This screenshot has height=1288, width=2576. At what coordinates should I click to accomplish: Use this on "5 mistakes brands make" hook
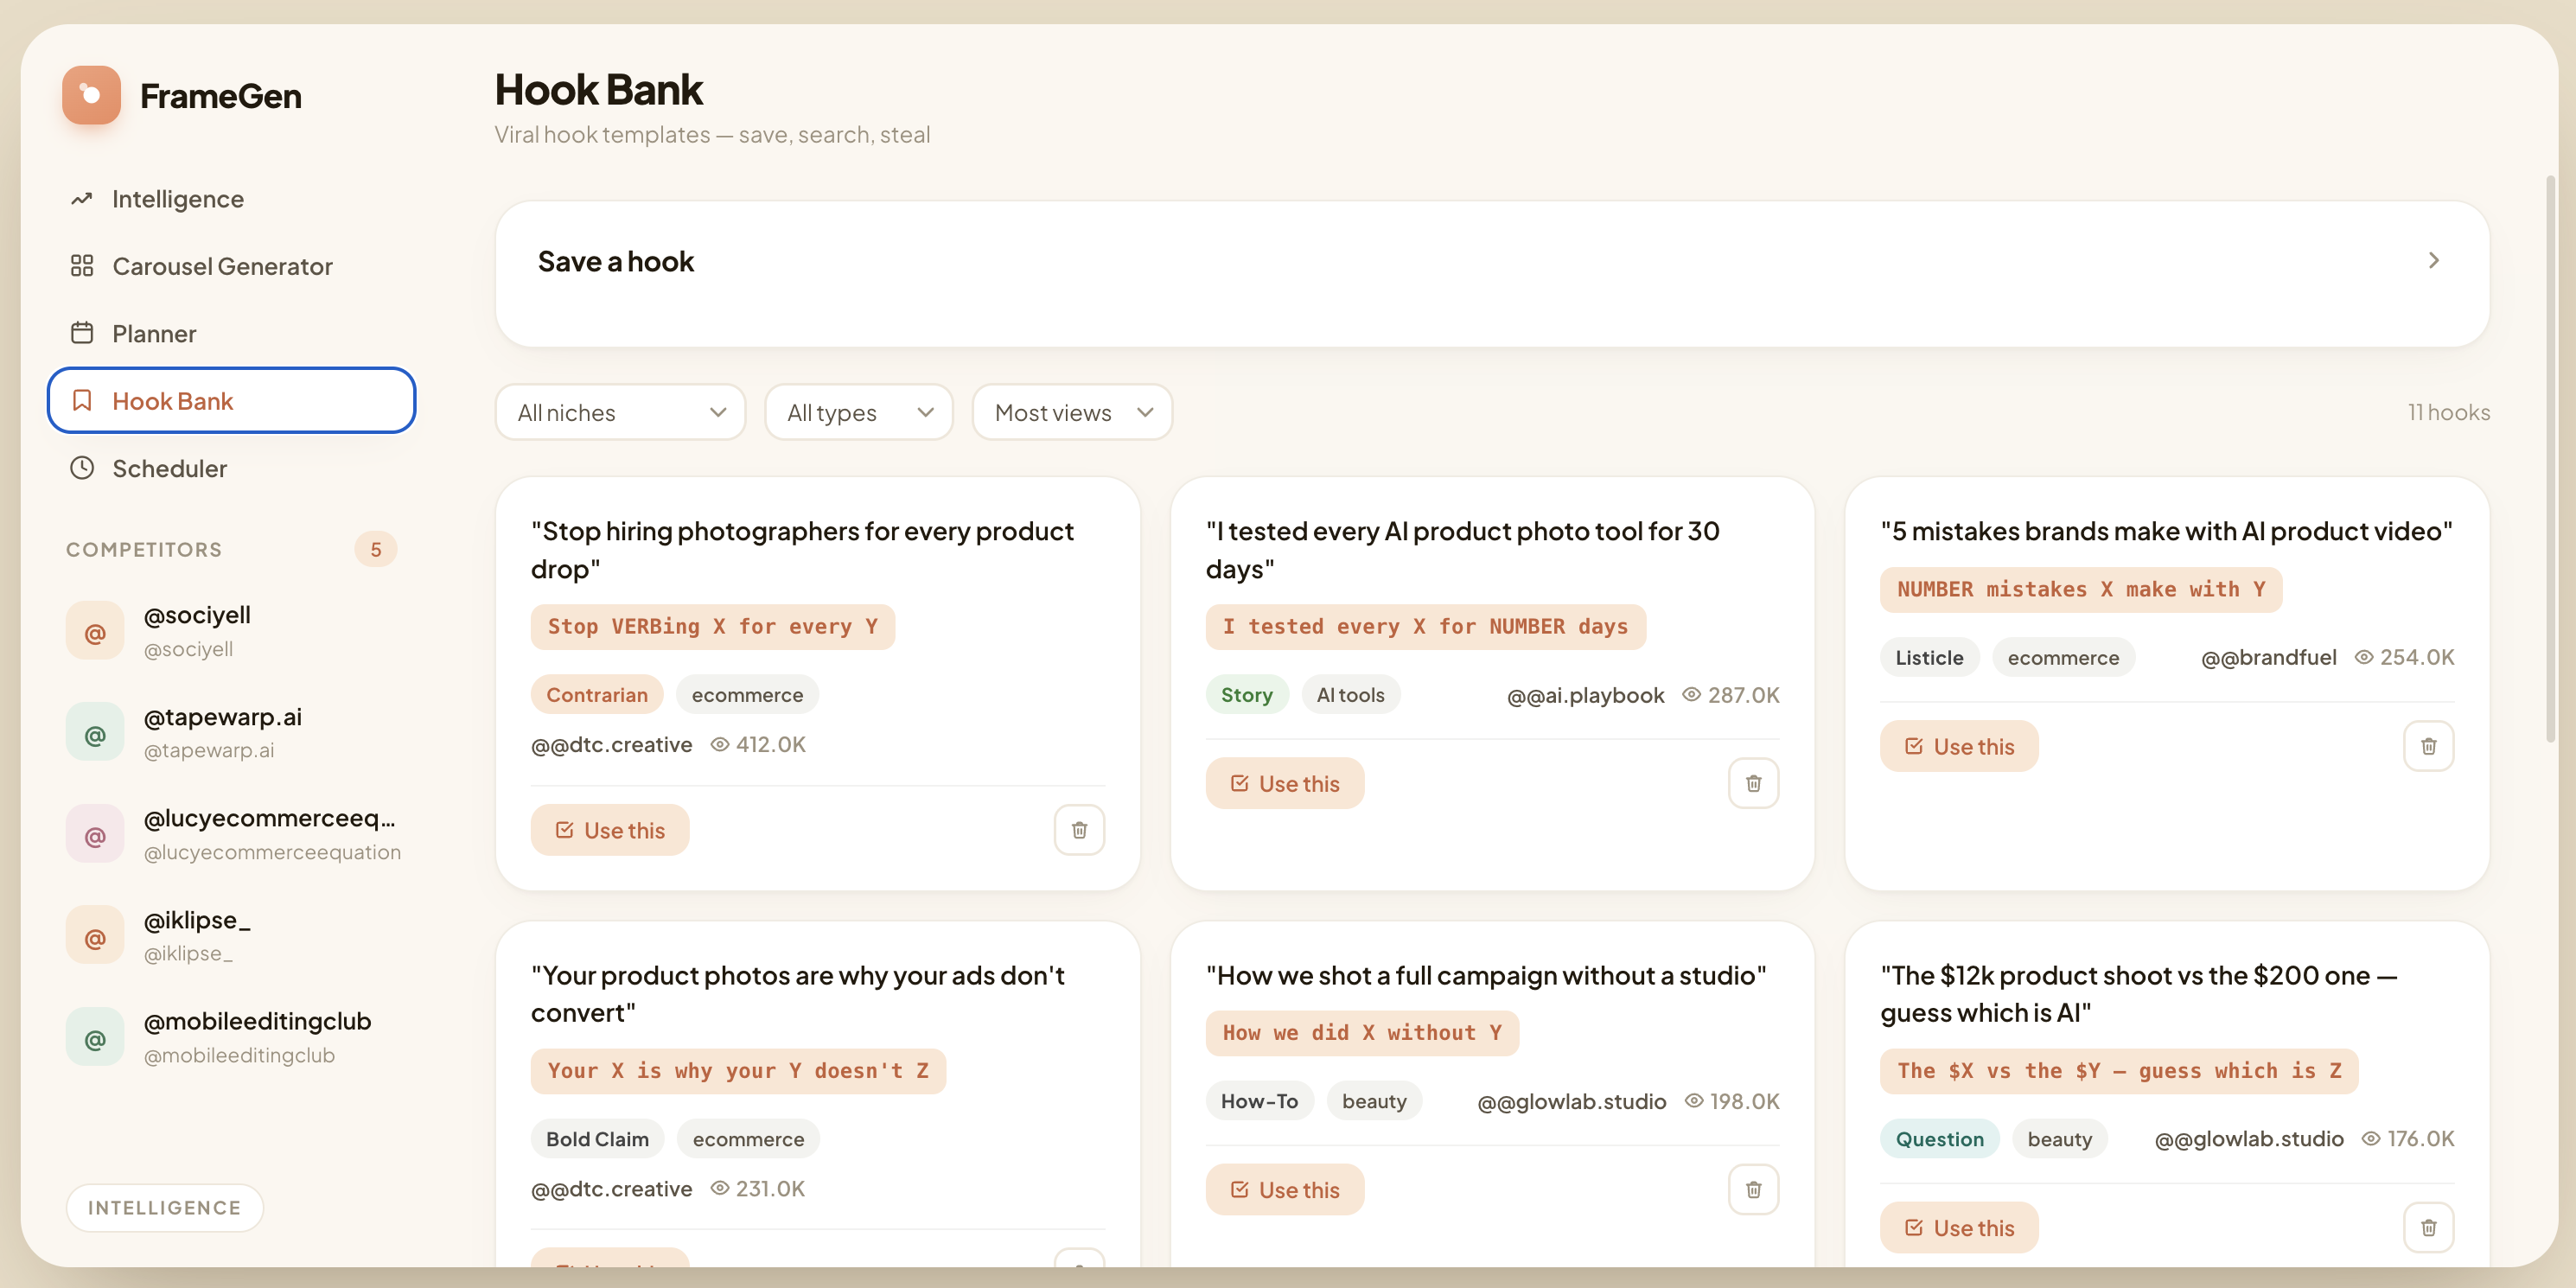tap(1959, 746)
